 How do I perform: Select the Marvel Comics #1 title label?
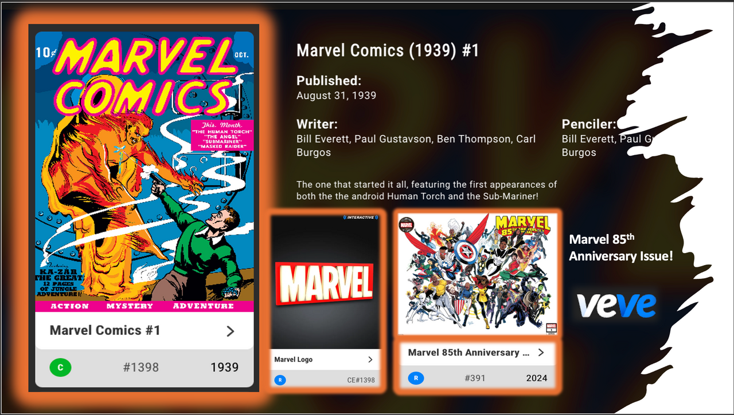click(x=105, y=330)
